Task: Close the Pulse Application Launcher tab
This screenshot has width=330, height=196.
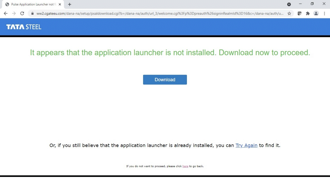Action: coord(60,4)
